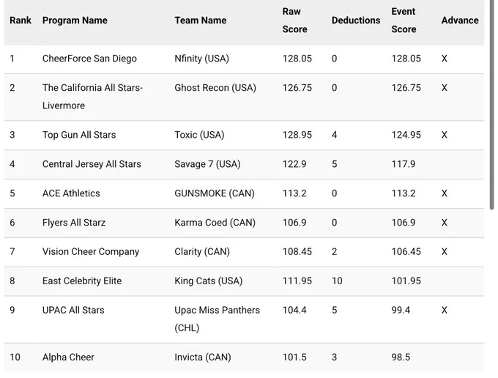This screenshot has width=498, height=378.
Task: Click the Rank column header
Action: (x=21, y=21)
